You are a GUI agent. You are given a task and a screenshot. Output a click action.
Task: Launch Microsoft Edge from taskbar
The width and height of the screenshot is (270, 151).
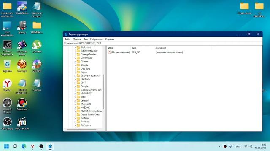pyautogui.click(x=24, y=146)
